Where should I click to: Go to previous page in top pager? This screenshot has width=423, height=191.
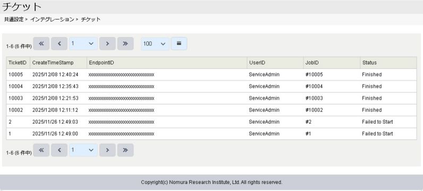(x=59, y=44)
